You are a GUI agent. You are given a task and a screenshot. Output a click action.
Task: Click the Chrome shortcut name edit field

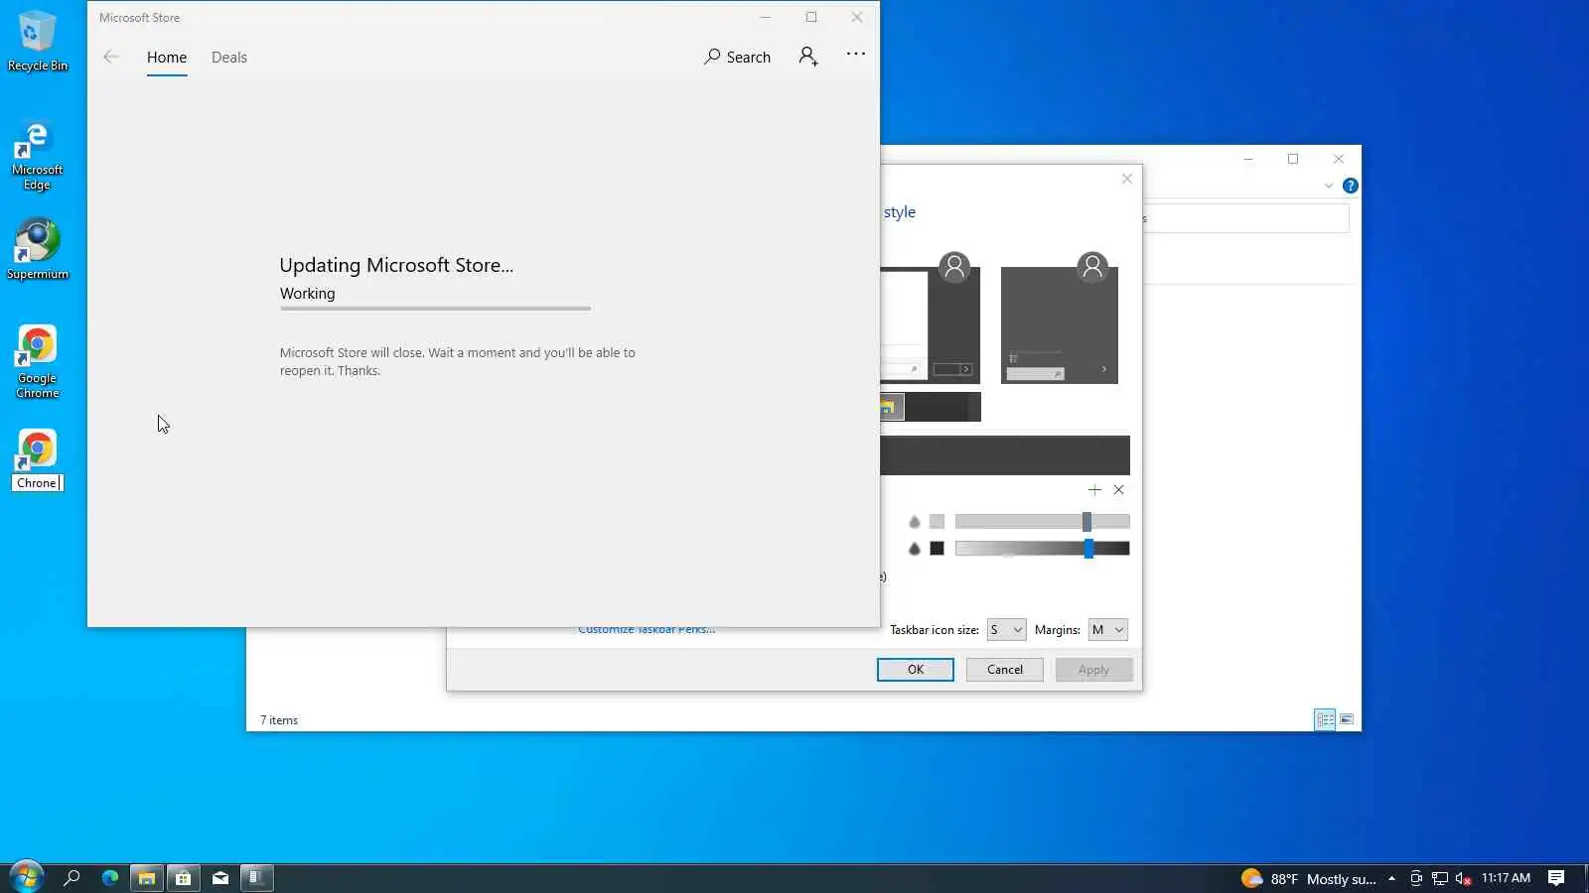[38, 483]
